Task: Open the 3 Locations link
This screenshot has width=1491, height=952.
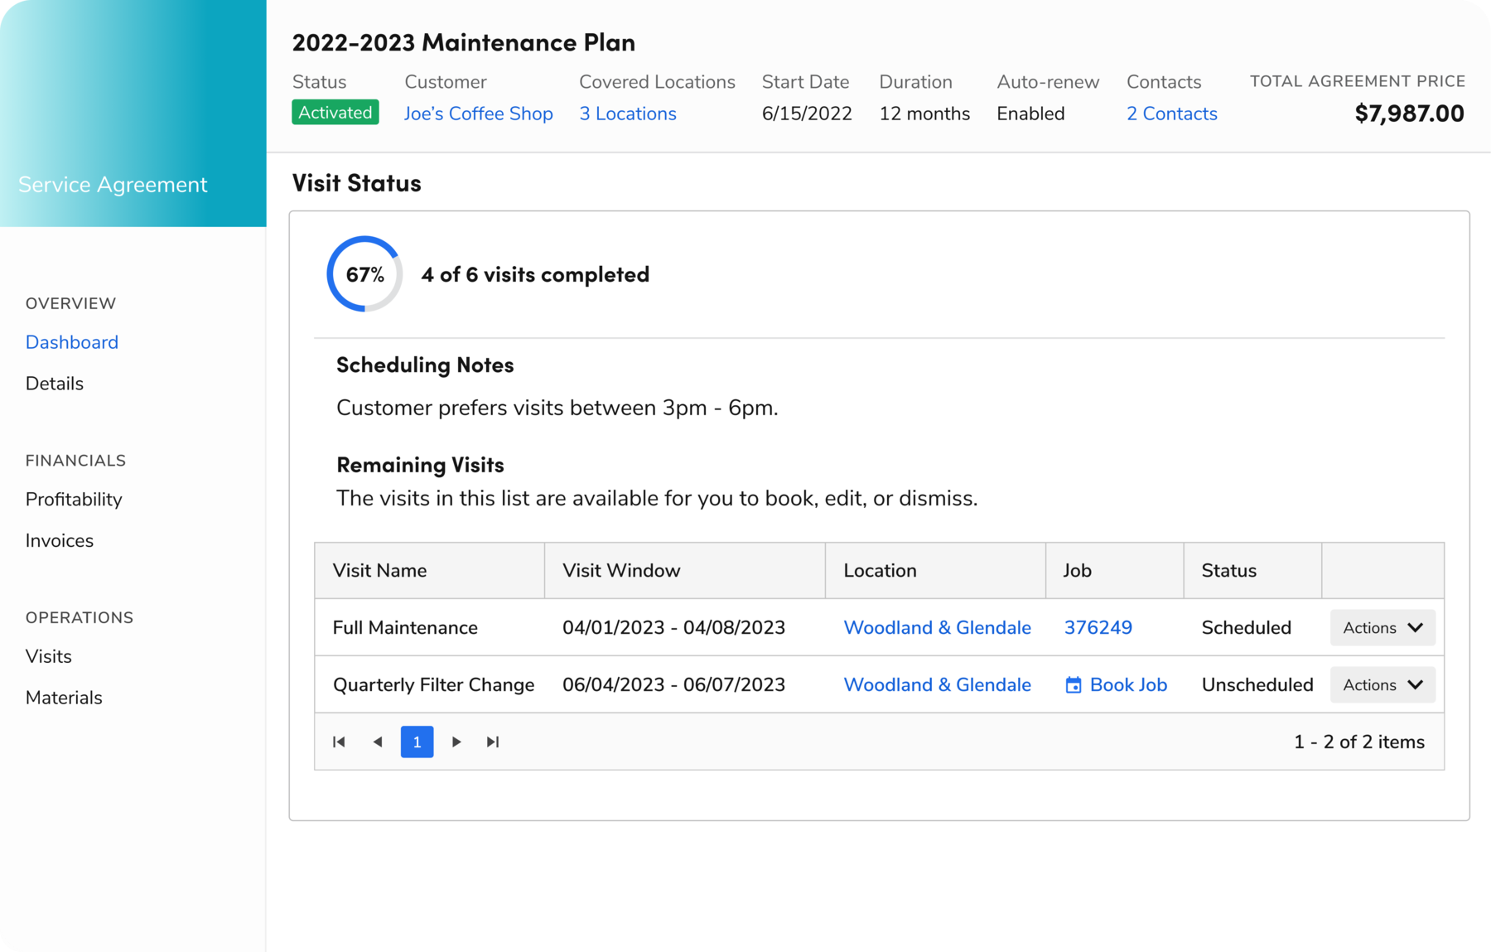Action: coord(627,114)
